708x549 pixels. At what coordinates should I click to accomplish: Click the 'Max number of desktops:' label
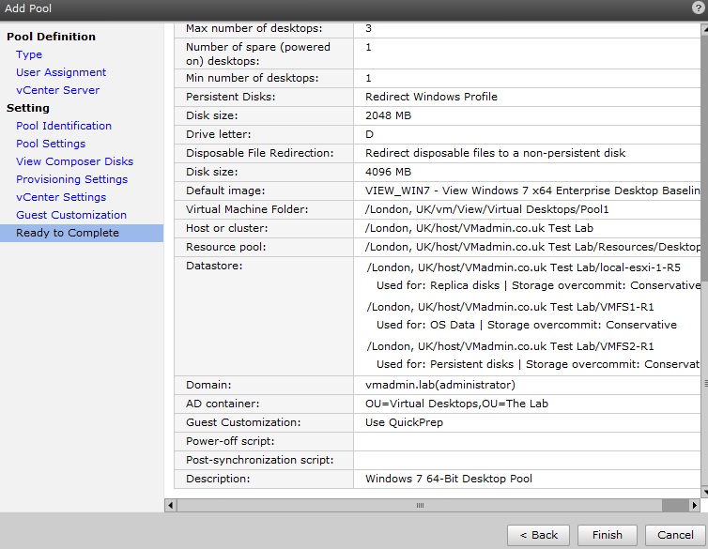254,28
